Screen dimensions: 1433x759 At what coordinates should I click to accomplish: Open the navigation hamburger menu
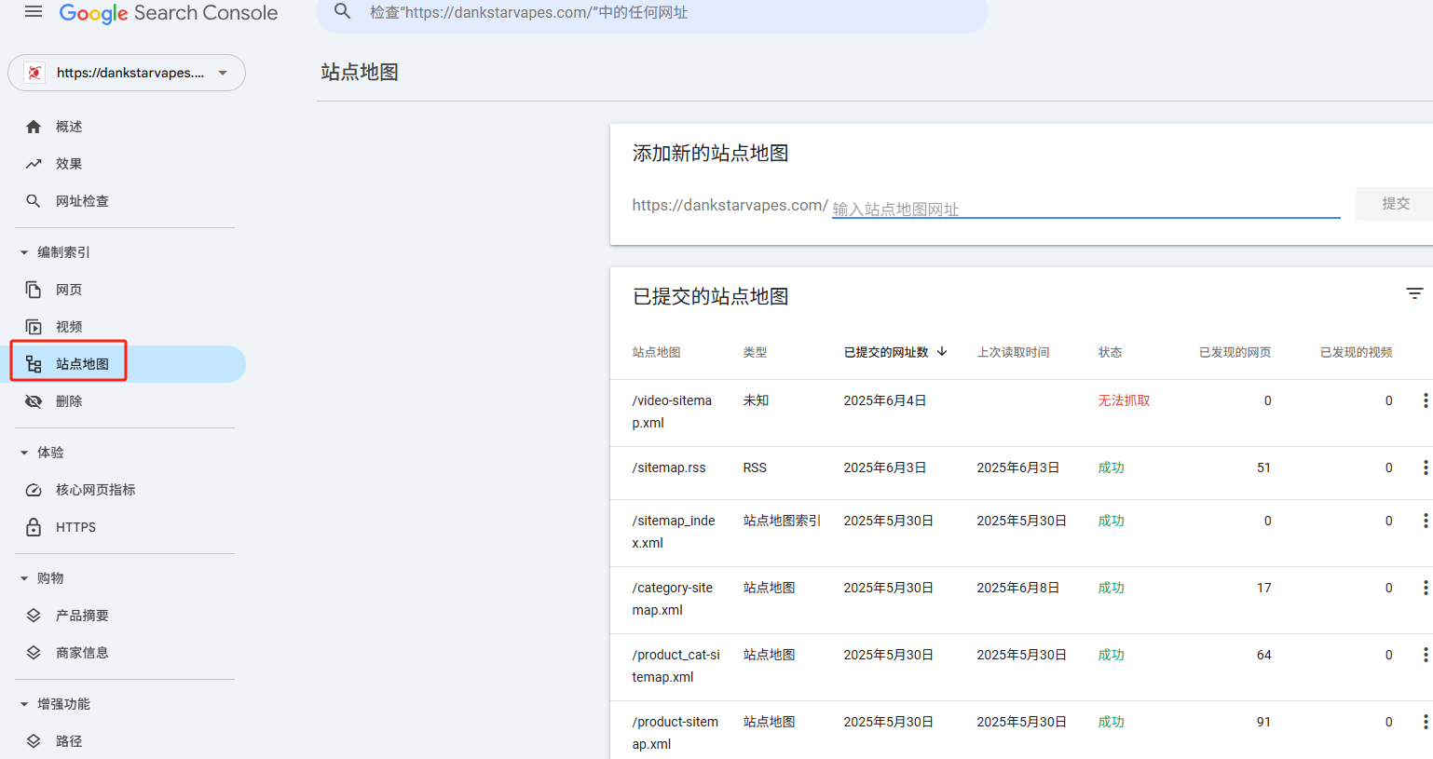(34, 12)
